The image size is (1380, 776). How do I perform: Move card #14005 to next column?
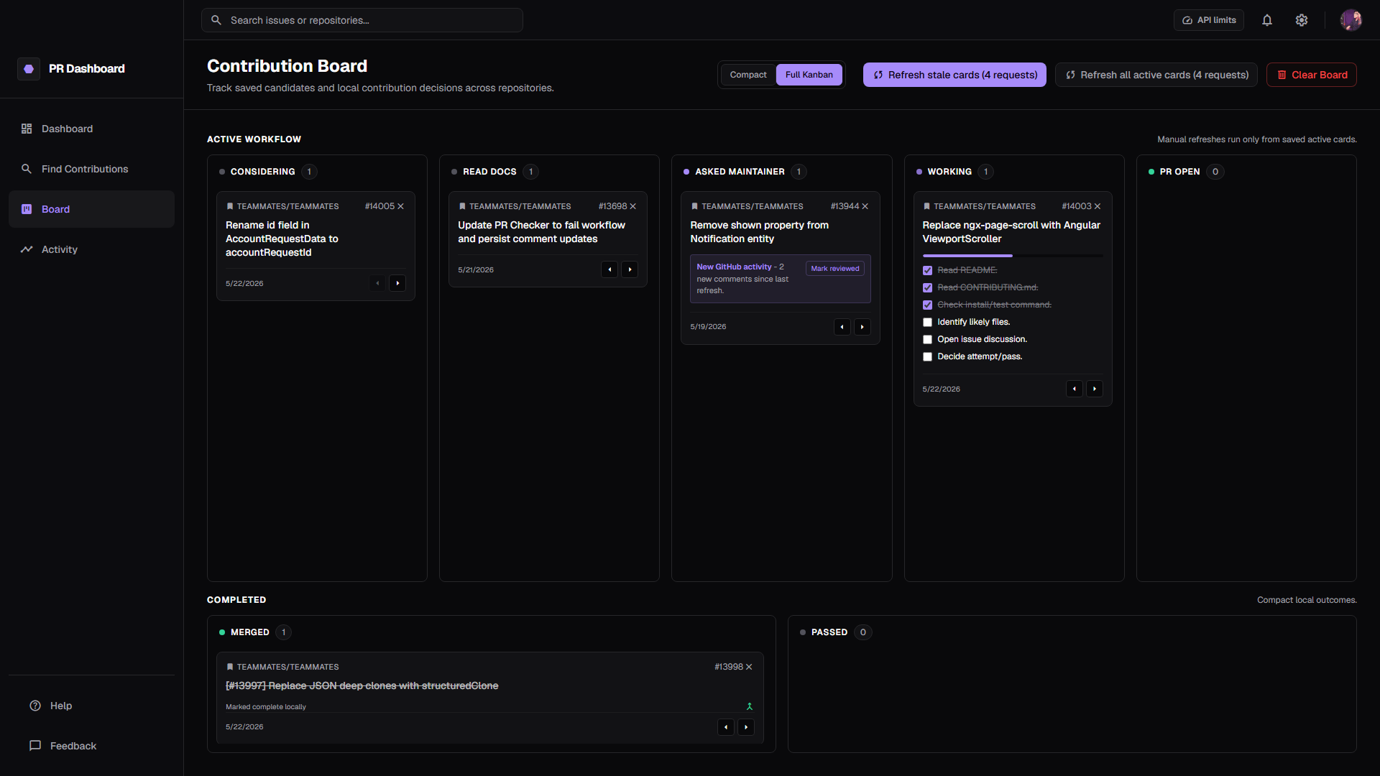tap(397, 283)
